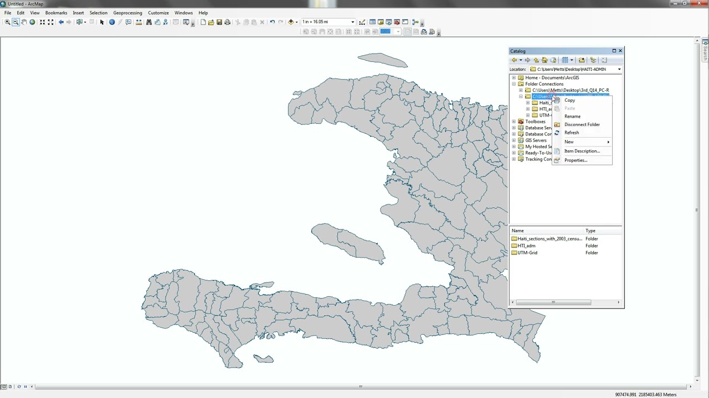Select the Zoom Out tool
The width and height of the screenshot is (709, 398).
coord(16,22)
